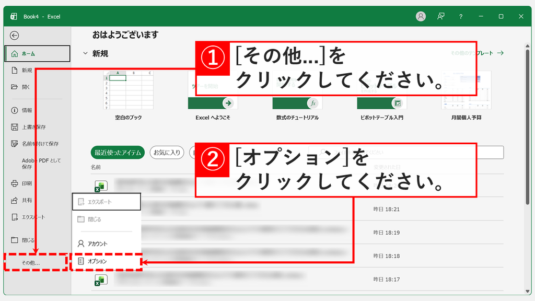Open the 月間個人予算 template
This screenshot has height=301, width=535.
pos(466,96)
